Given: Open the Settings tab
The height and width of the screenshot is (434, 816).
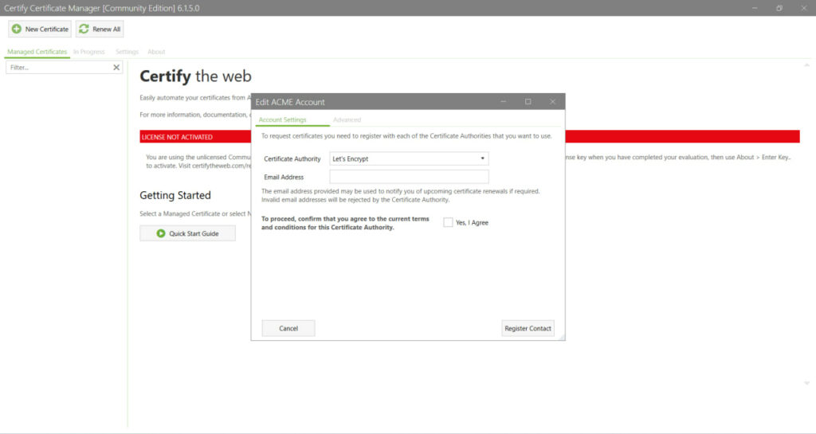Looking at the screenshot, I should click(x=127, y=52).
